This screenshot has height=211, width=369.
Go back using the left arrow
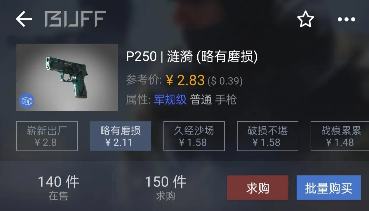point(24,19)
